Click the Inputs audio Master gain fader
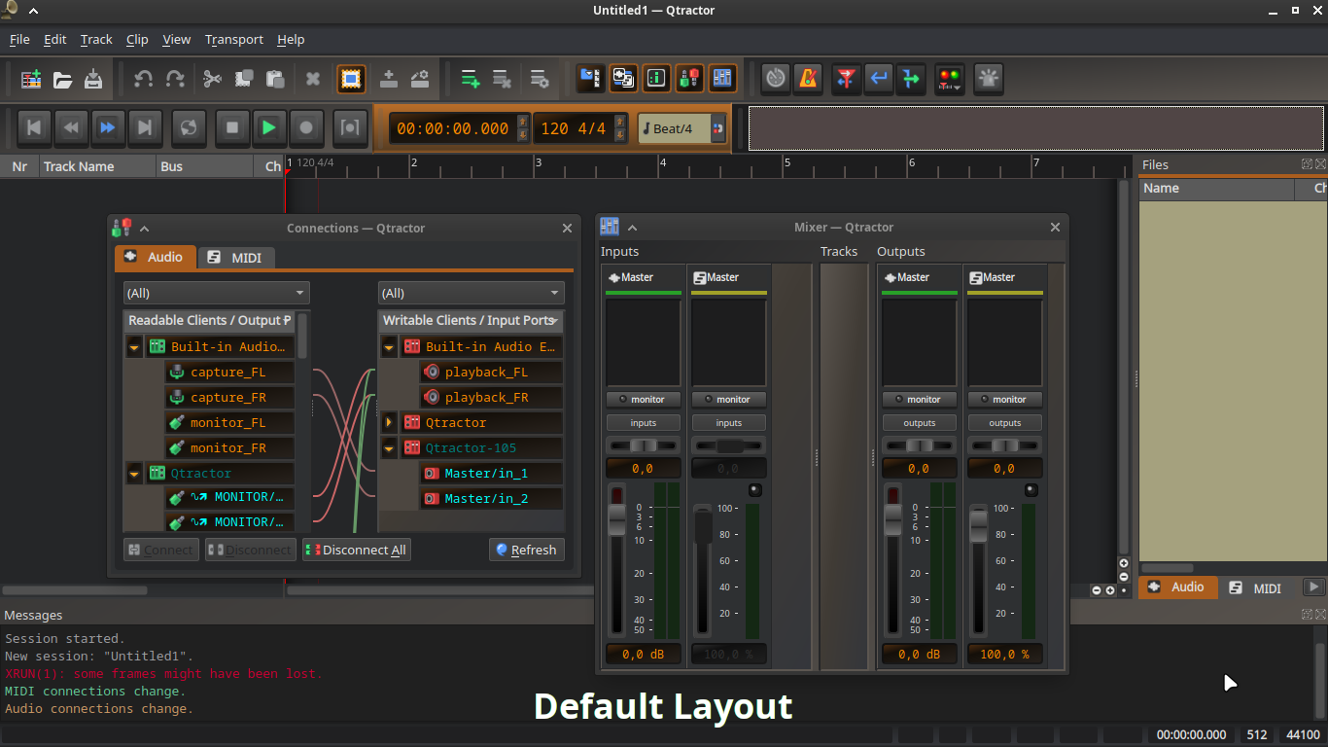Image resolution: width=1328 pixels, height=747 pixels. click(x=617, y=518)
